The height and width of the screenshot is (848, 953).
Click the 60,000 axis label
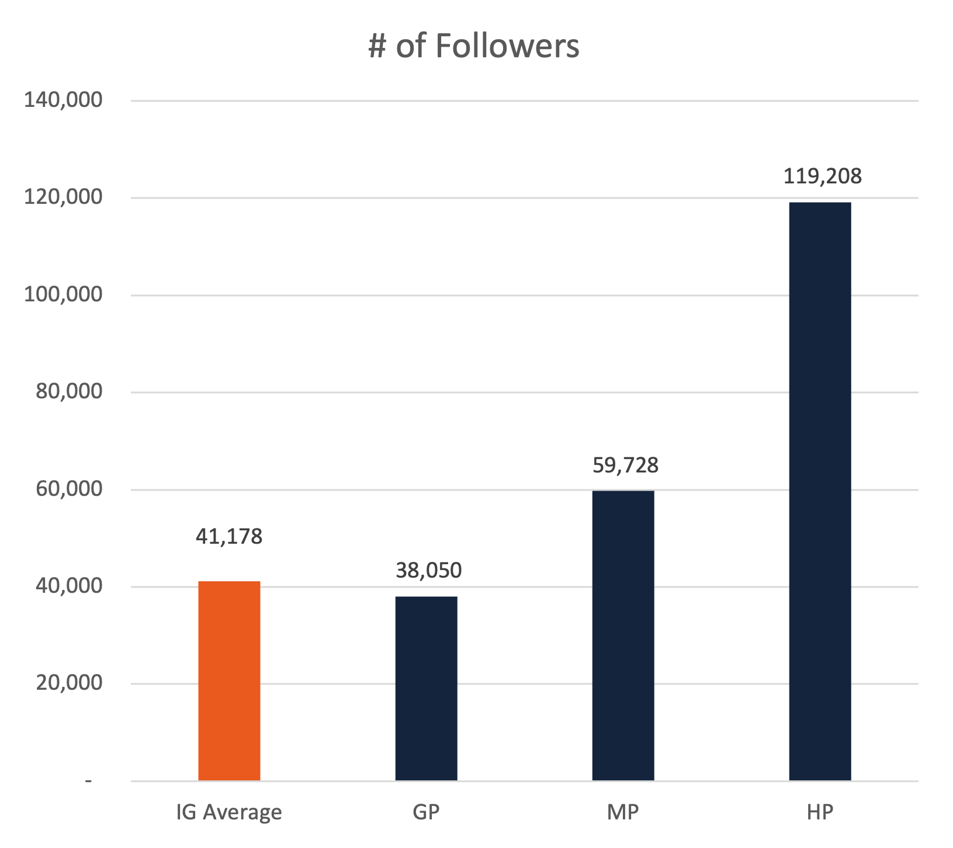(69, 489)
